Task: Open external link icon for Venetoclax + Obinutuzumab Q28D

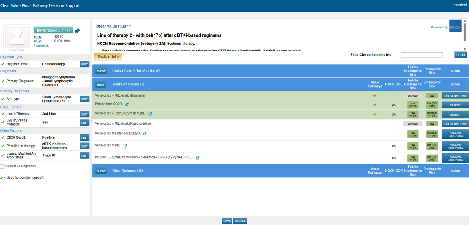Action: pyautogui.click(x=150, y=114)
